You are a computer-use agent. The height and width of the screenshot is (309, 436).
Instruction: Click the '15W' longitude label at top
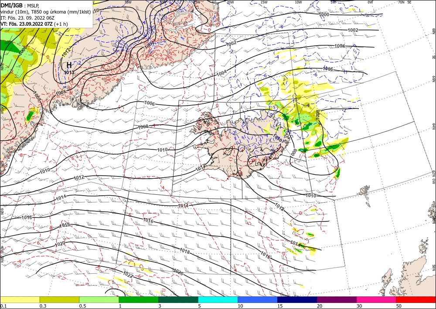264,2
